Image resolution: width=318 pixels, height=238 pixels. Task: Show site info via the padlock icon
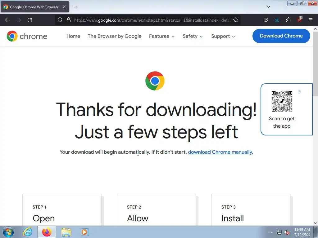click(x=69, y=20)
